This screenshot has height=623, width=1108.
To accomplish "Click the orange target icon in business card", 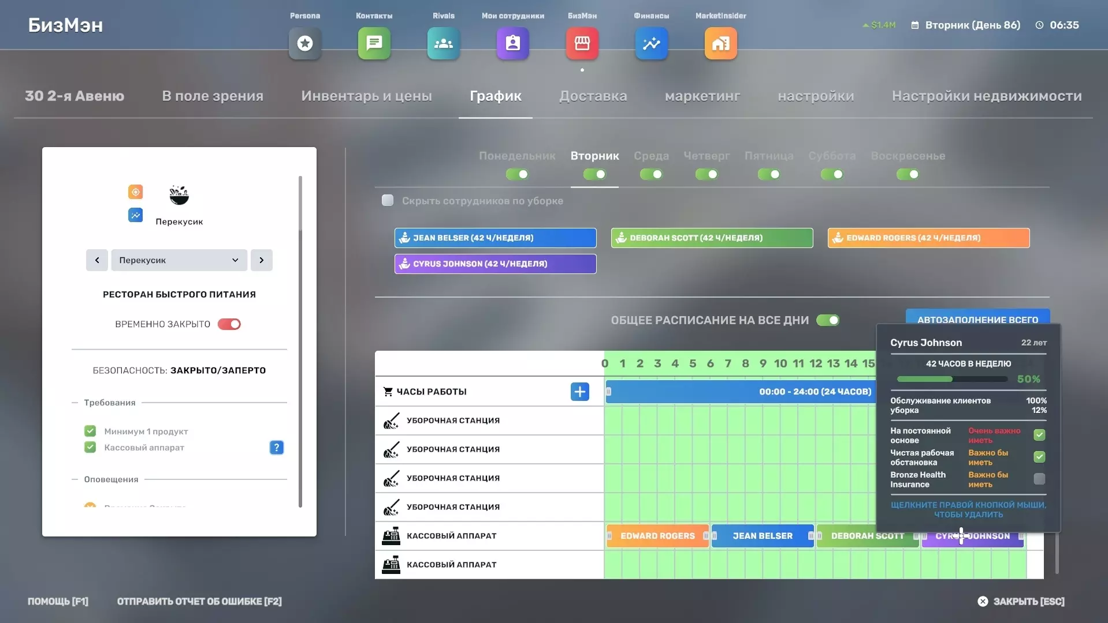I will click(x=135, y=192).
